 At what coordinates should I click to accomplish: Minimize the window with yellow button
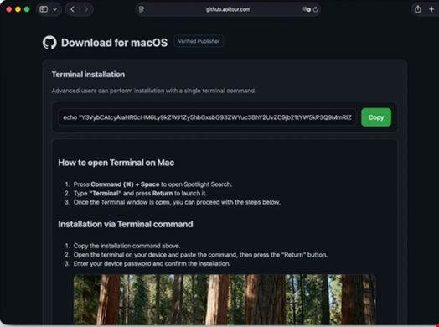pyautogui.click(x=18, y=9)
